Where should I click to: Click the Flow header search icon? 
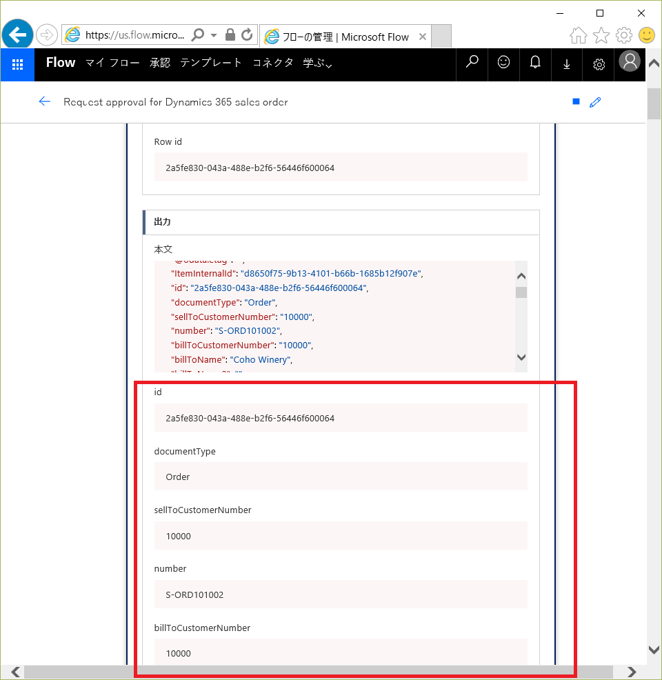click(x=472, y=63)
